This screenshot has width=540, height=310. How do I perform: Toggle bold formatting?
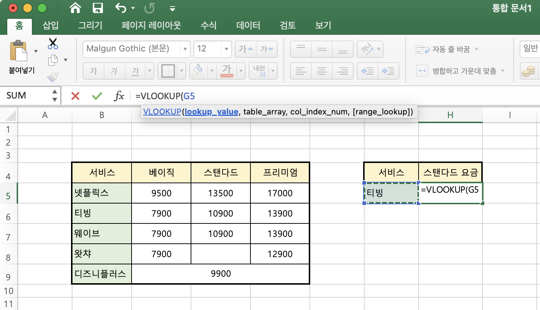click(x=94, y=71)
